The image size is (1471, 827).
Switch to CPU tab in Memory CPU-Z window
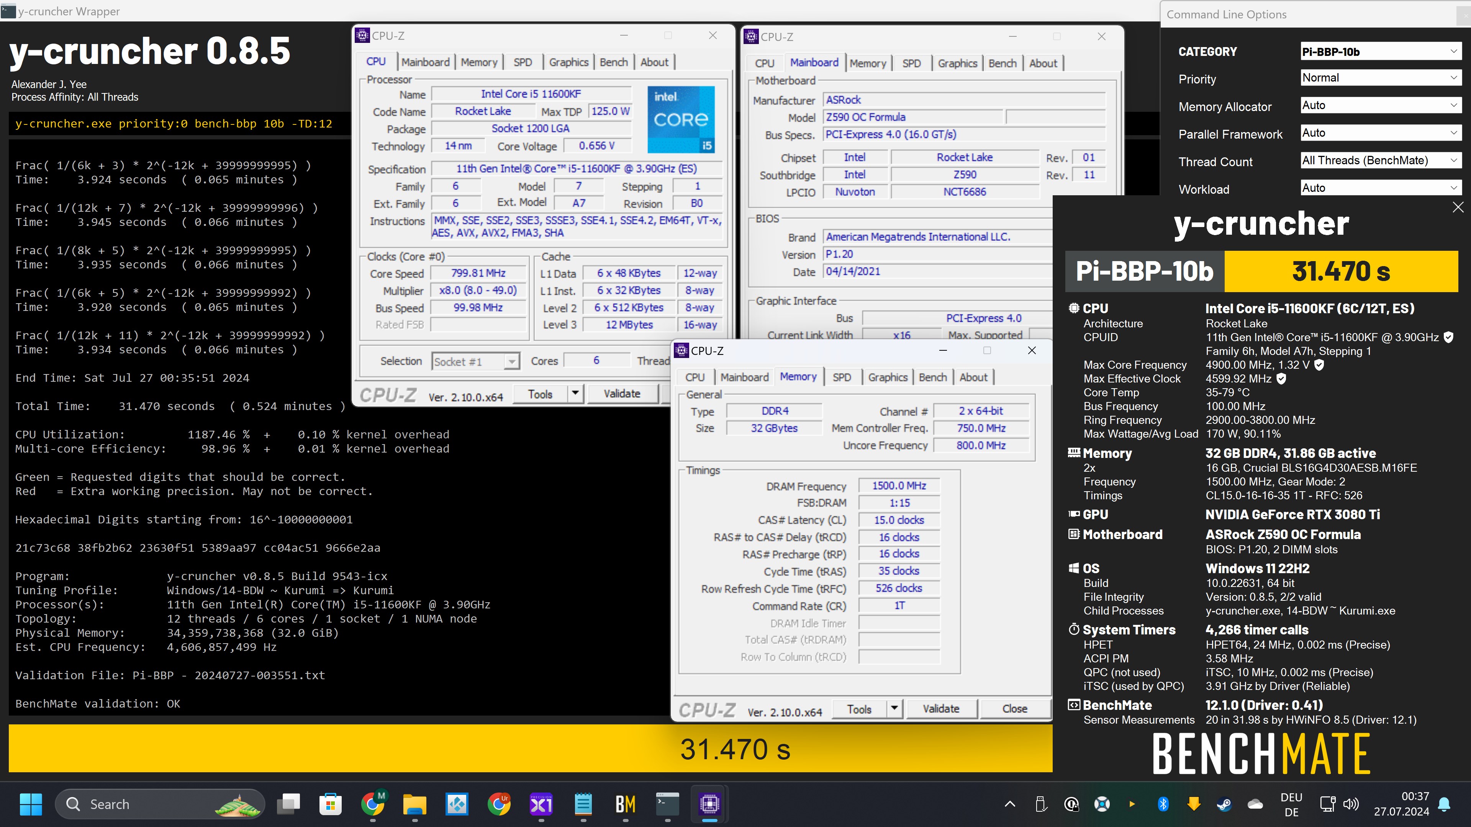click(695, 377)
